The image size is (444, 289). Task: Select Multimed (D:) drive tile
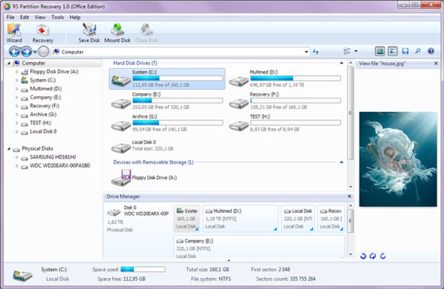(x=285, y=78)
